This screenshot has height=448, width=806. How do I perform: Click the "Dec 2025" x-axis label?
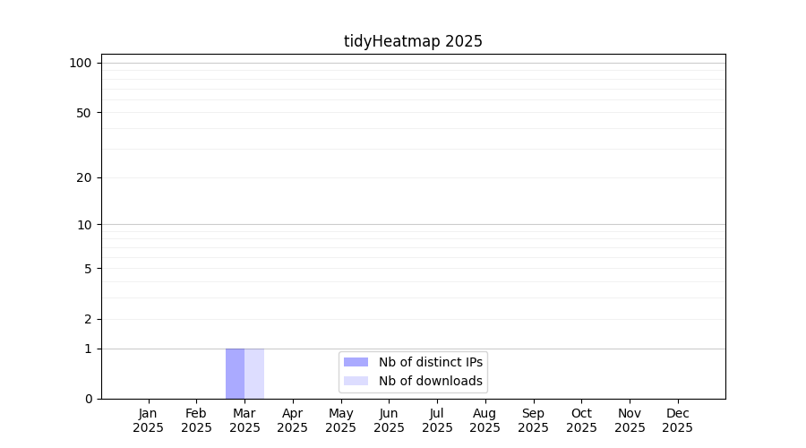pyautogui.click(x=678, y=420)
